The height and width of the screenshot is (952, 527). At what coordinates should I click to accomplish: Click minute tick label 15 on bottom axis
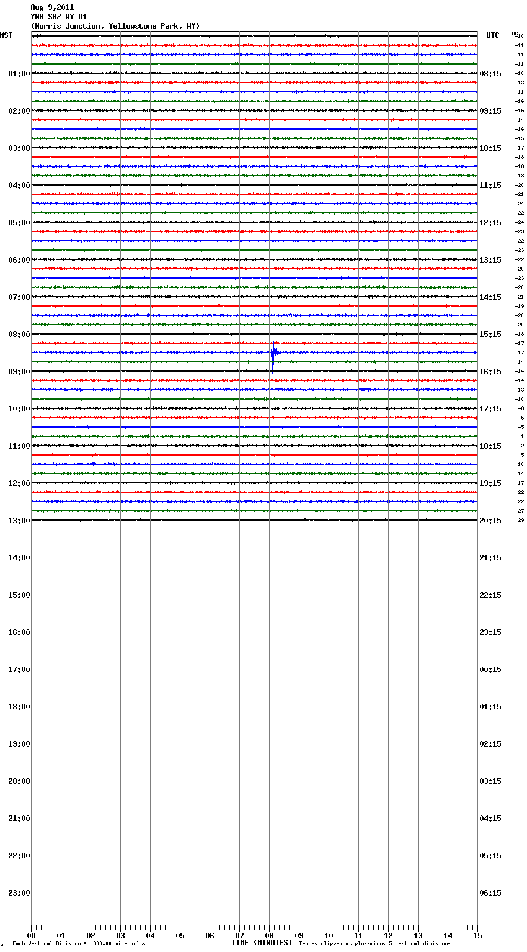click(x=477, y=936)
